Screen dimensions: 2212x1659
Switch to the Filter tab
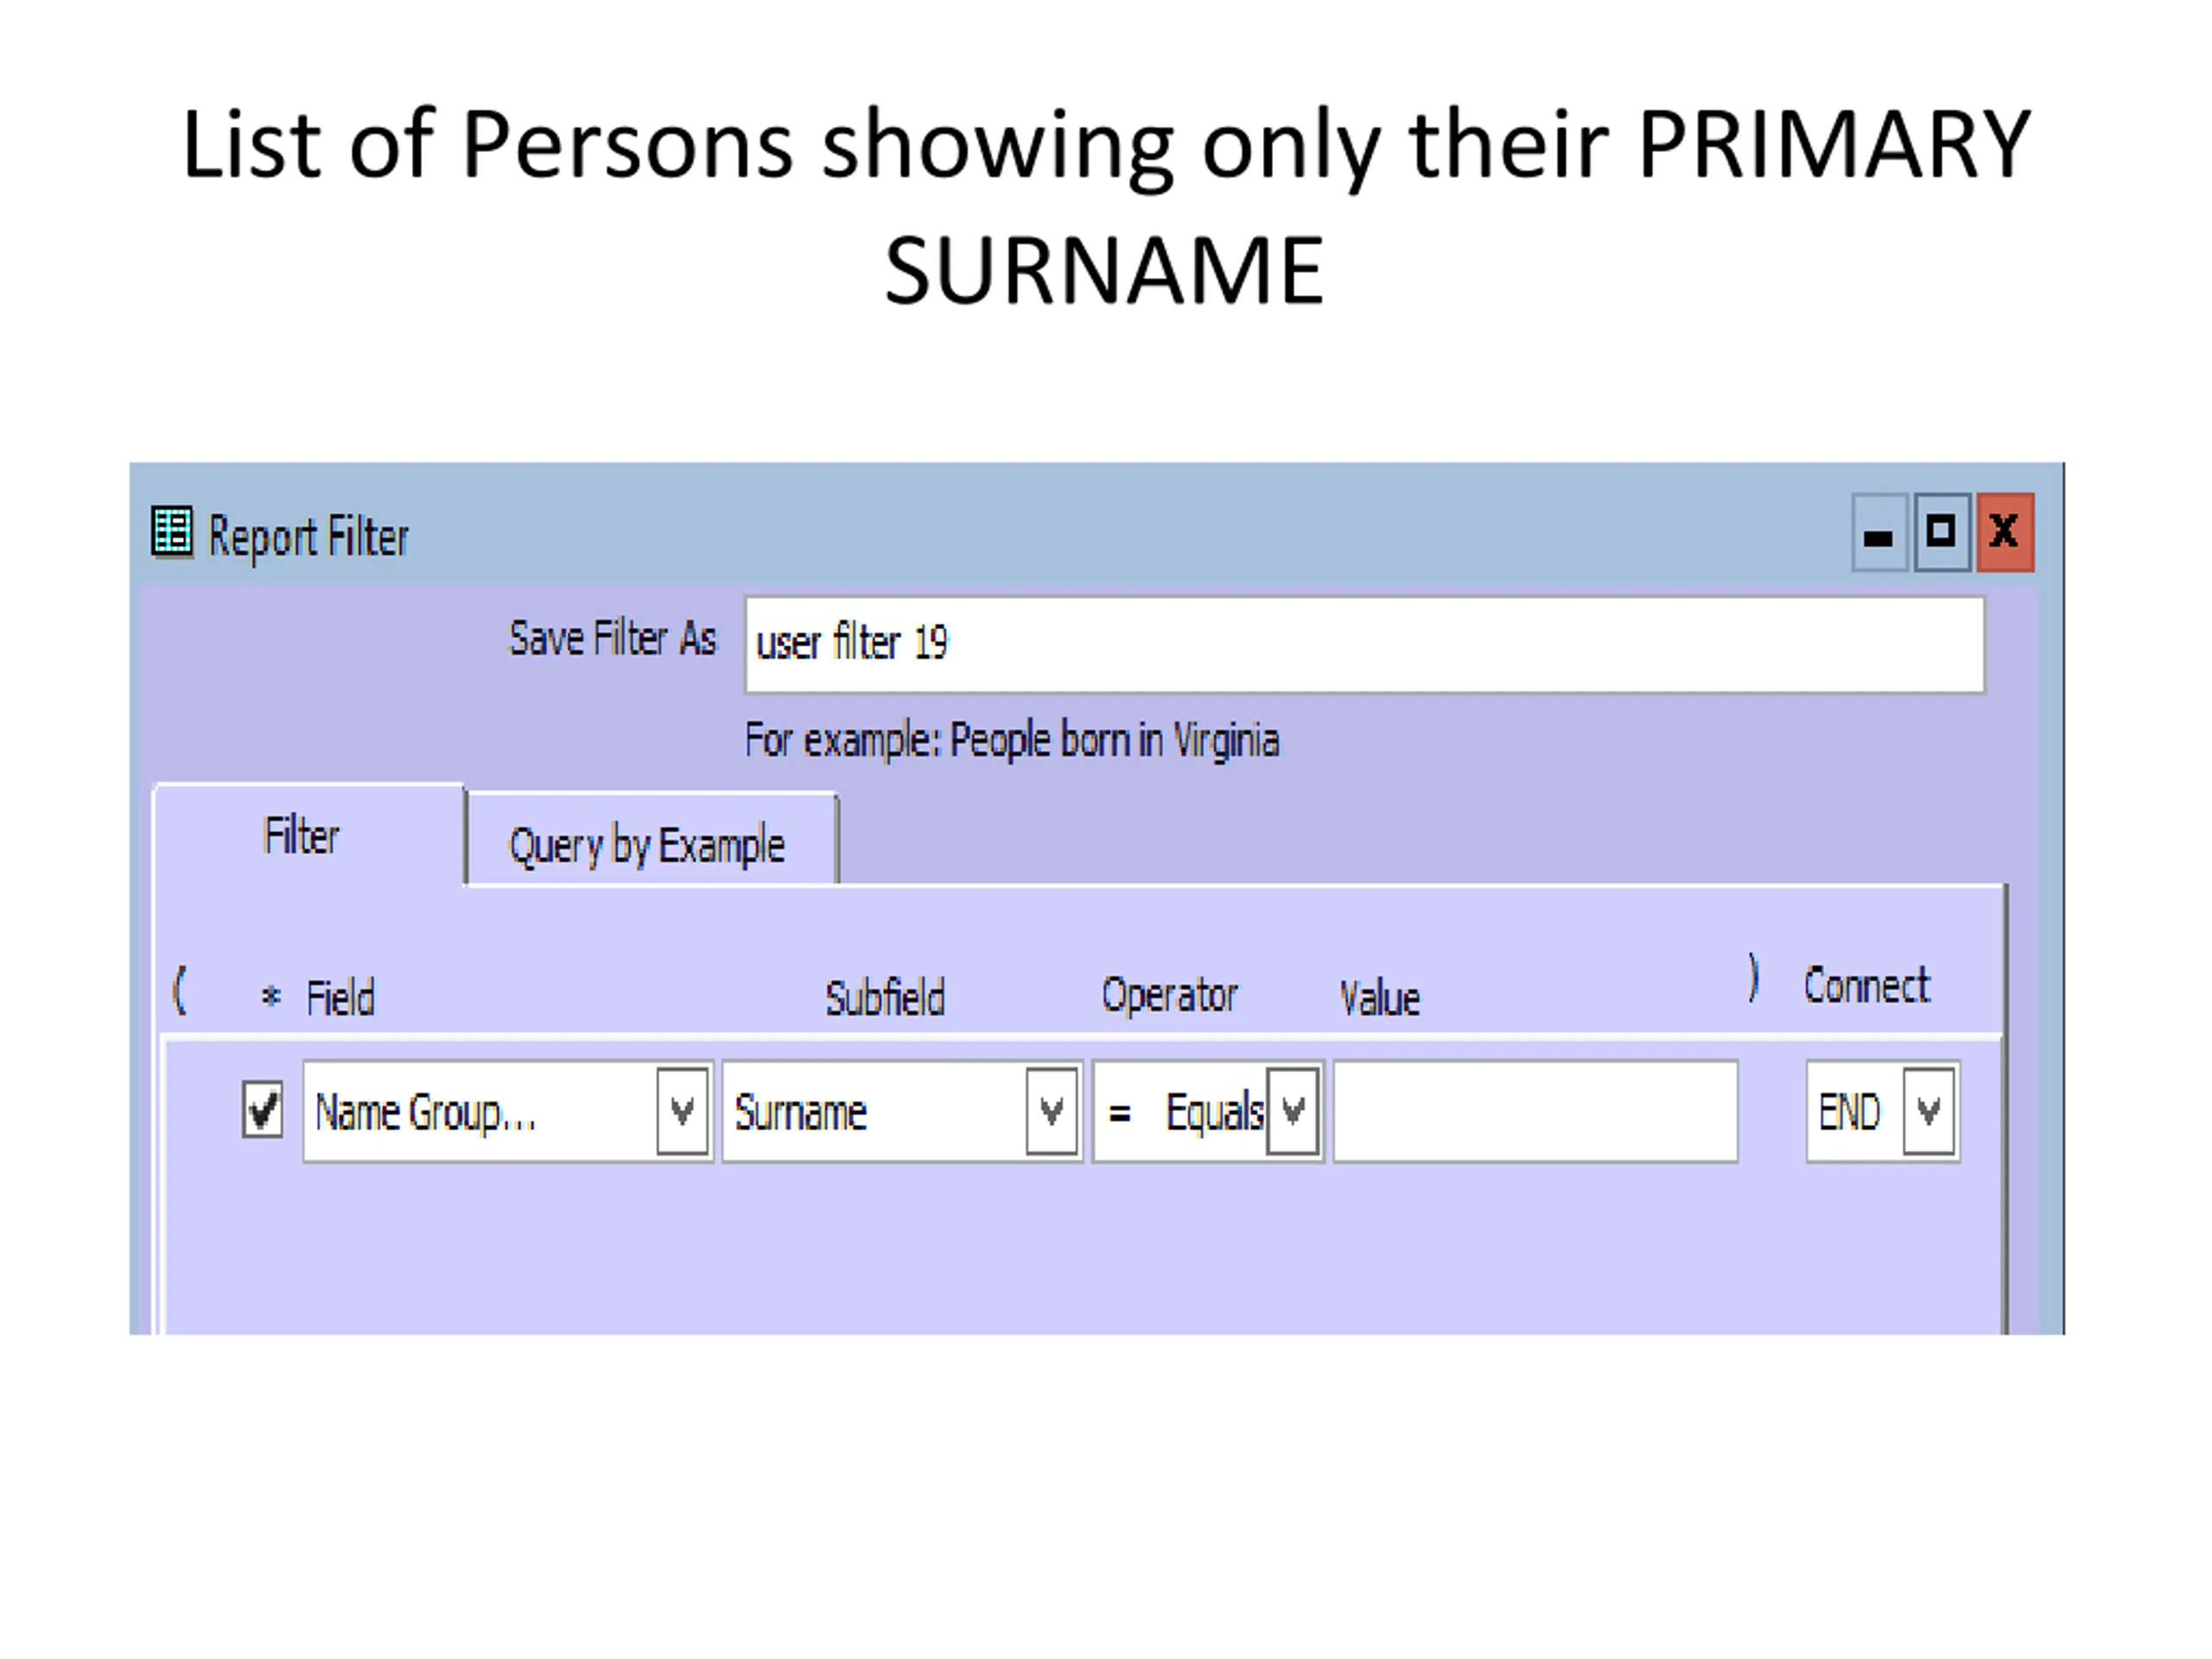coord(301,836)
